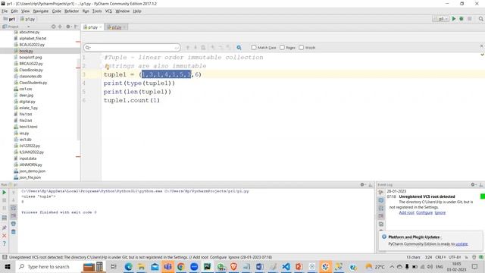Hide Project tool window icon
This screenshot has width=485, height=273.
click(x=76, y=27)
